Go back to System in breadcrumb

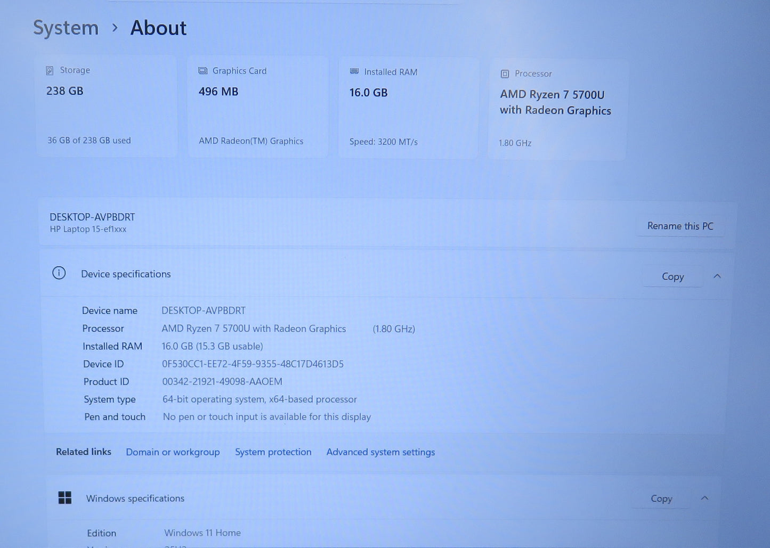tap(66, 28)
